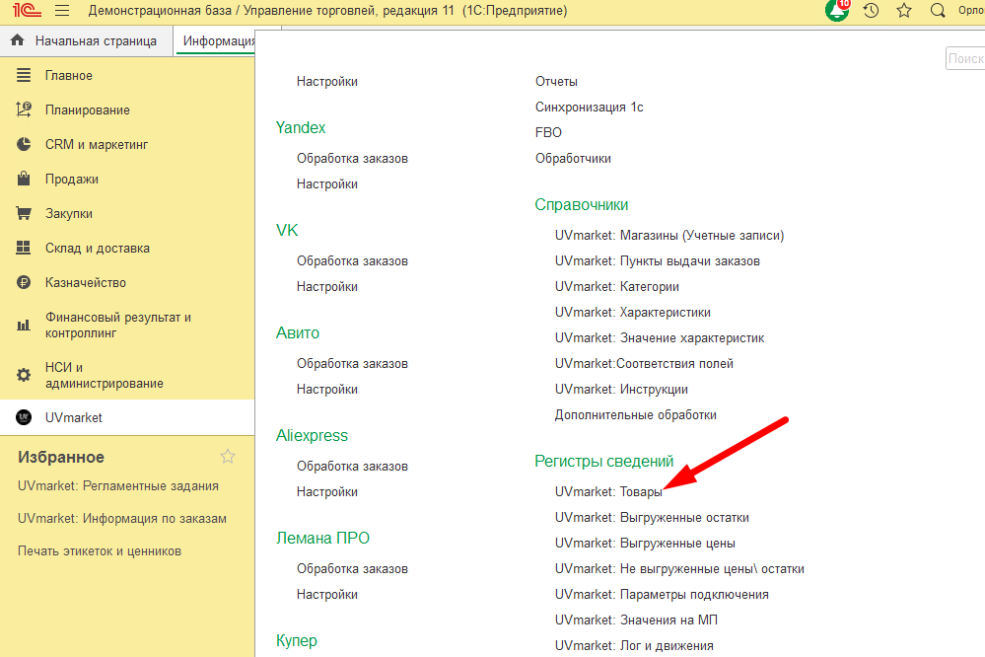
Task: Click the home icon on Начальная страница
Action: (18, 40)
